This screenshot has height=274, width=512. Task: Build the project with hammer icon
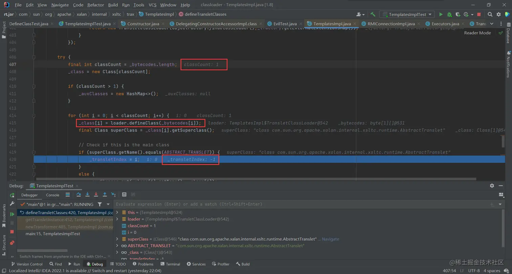click(373, 15)
